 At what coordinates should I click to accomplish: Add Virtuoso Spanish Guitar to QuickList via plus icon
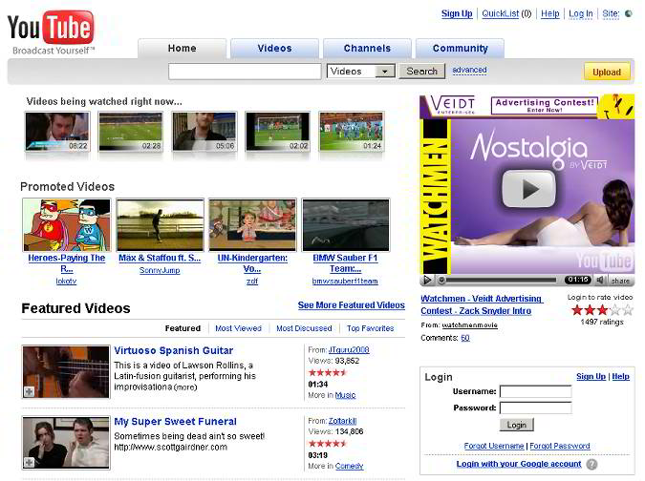pyautogui.click(x=30, y=392)
